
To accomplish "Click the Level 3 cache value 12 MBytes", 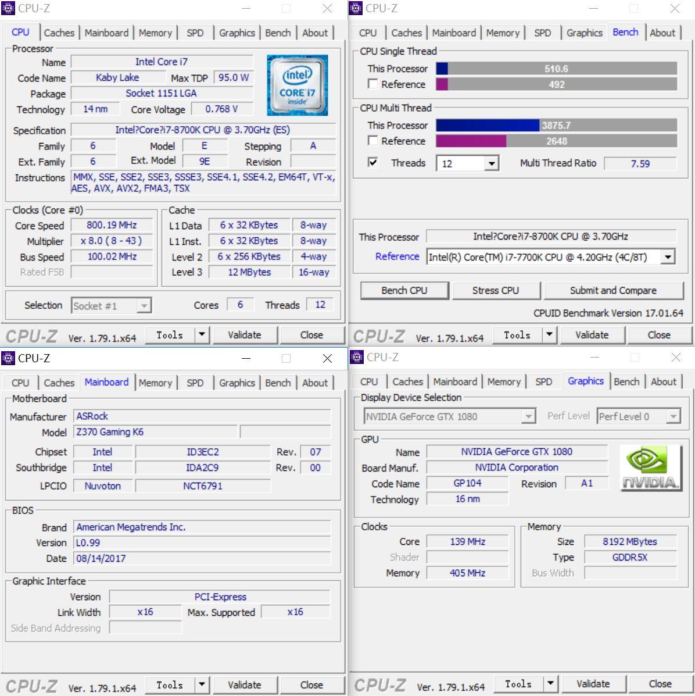I will [x=249, y=272].
